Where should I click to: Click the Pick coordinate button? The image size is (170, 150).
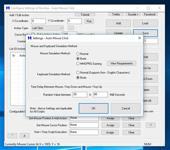(89, 21)
